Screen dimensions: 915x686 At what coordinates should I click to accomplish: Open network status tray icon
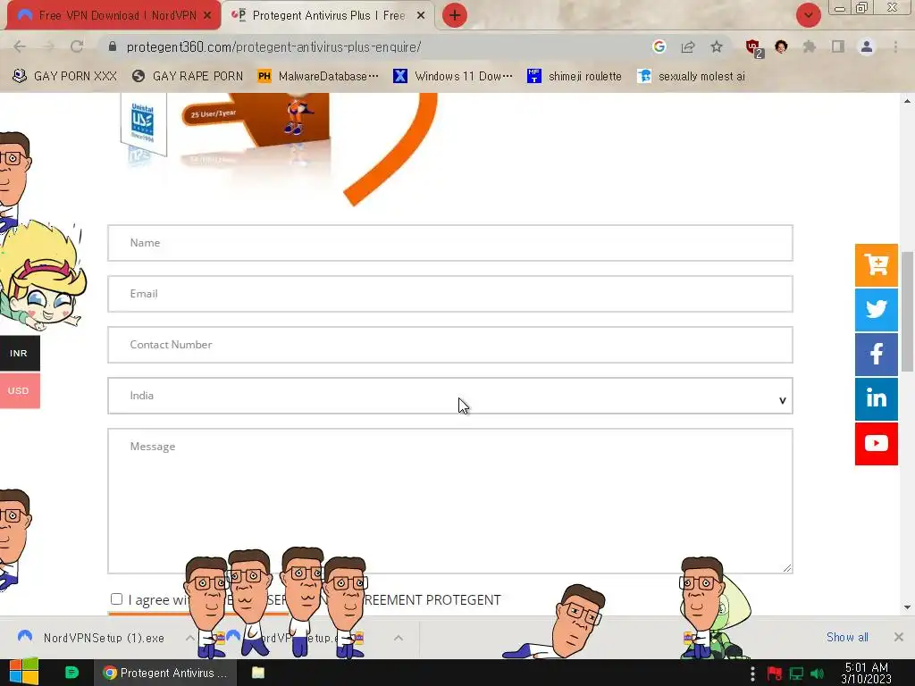point(796,673)
